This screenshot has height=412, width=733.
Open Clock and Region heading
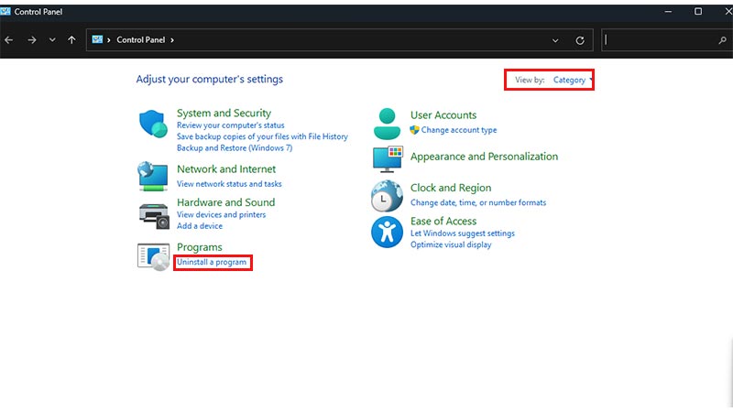451,188
